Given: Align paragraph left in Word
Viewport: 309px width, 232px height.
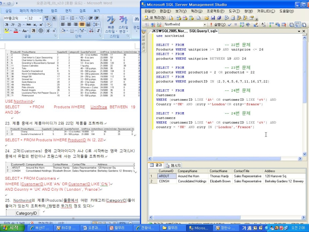Looking at the screenshot, I should (63, 24).
